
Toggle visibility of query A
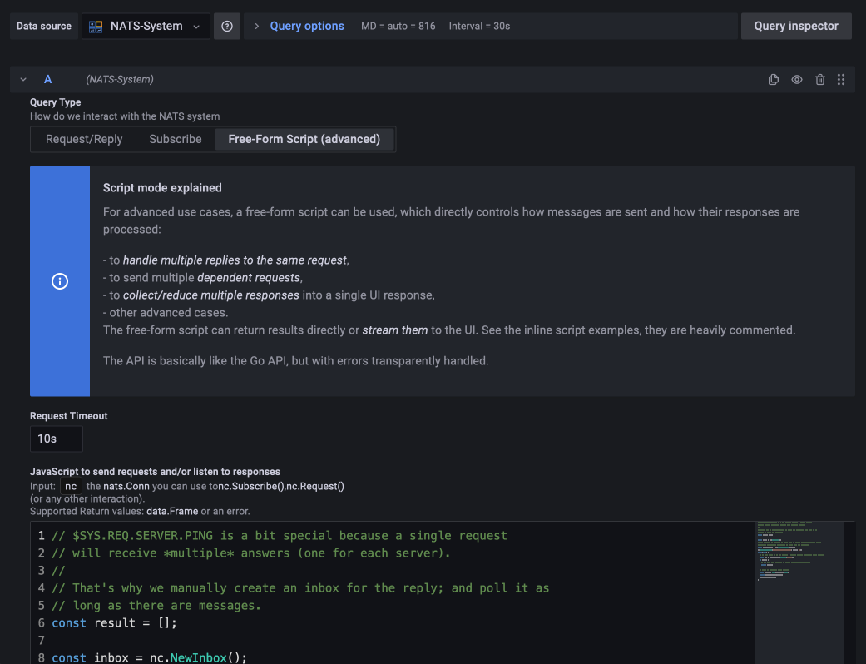796,80
